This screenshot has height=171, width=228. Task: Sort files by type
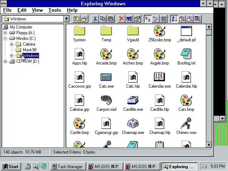coord(182,19)
